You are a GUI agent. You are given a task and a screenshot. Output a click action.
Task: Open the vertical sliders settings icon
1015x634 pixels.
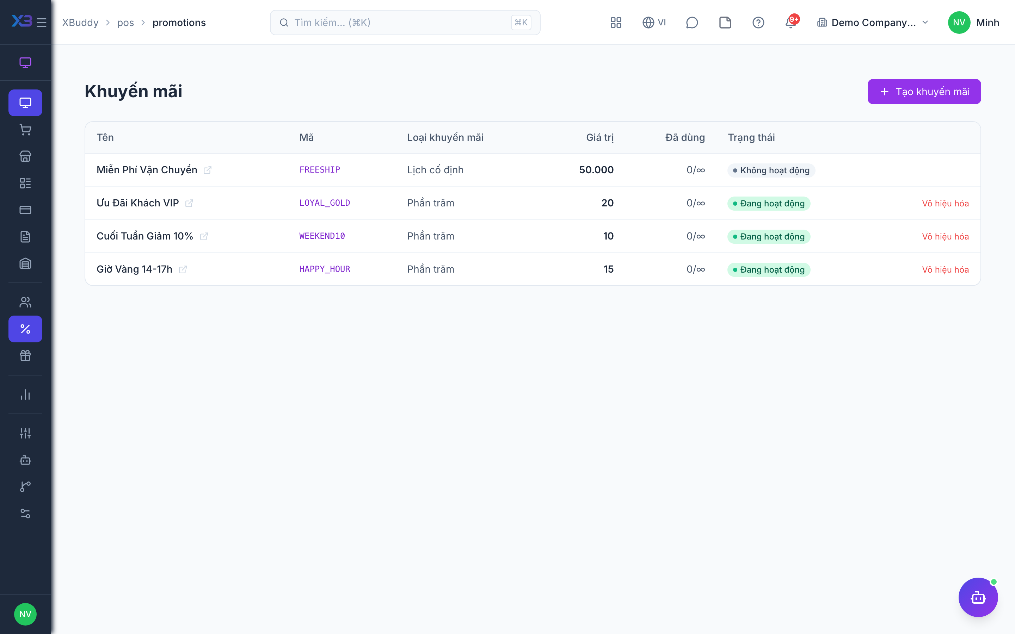click(x=25, y=433)
